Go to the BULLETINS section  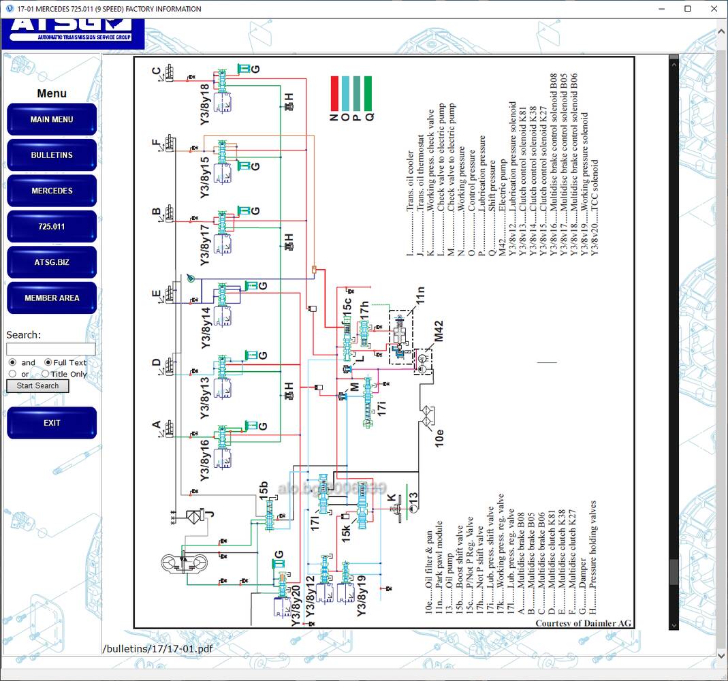(52, 155)
